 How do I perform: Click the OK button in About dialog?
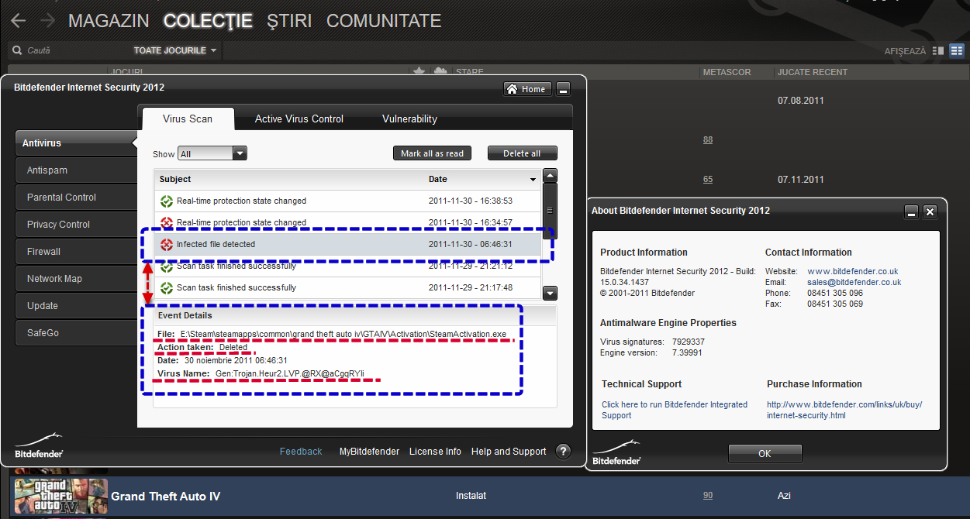(765, 453)
